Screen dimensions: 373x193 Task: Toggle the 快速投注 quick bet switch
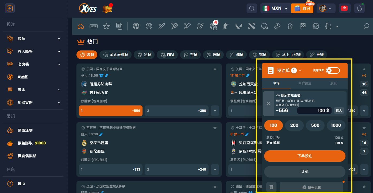coord(333,70)
